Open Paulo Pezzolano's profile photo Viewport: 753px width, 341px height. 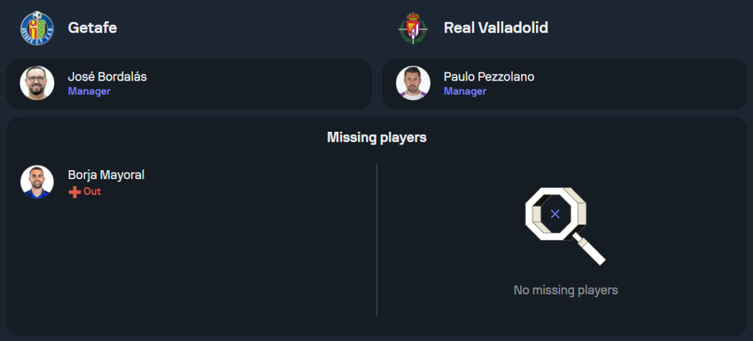pos(413,84)
